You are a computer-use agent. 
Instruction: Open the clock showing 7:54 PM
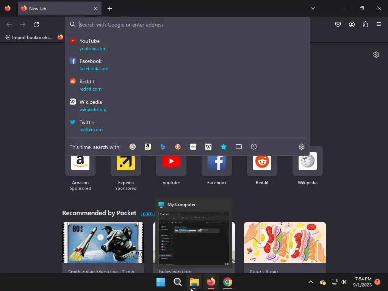[x=362, y=282]
